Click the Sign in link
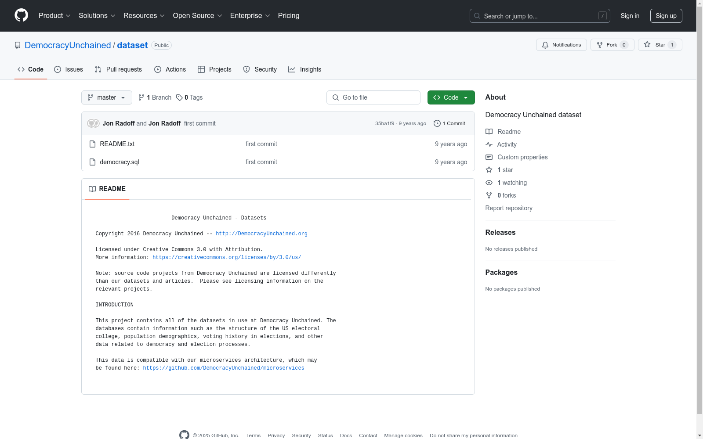Viewport: 703px width, 439px height. pos(630,16)
